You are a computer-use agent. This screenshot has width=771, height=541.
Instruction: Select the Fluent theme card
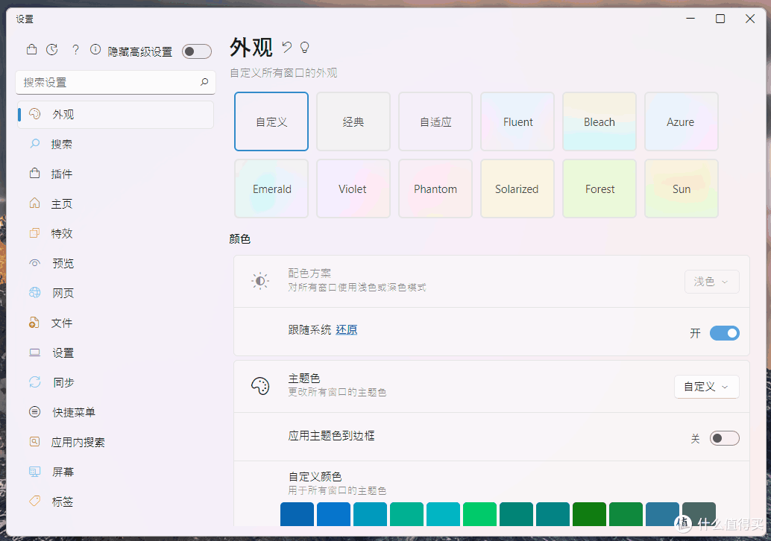pos(517,121)
